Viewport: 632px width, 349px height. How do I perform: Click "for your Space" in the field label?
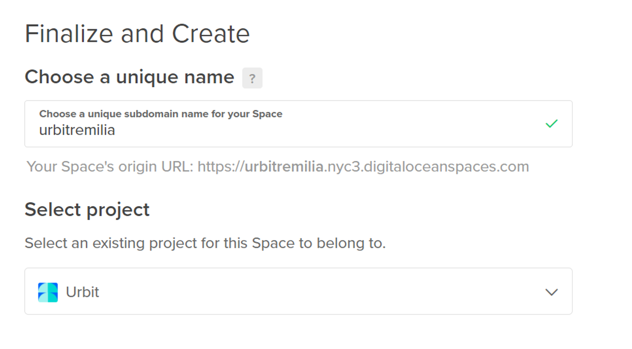tap(247, 114)
